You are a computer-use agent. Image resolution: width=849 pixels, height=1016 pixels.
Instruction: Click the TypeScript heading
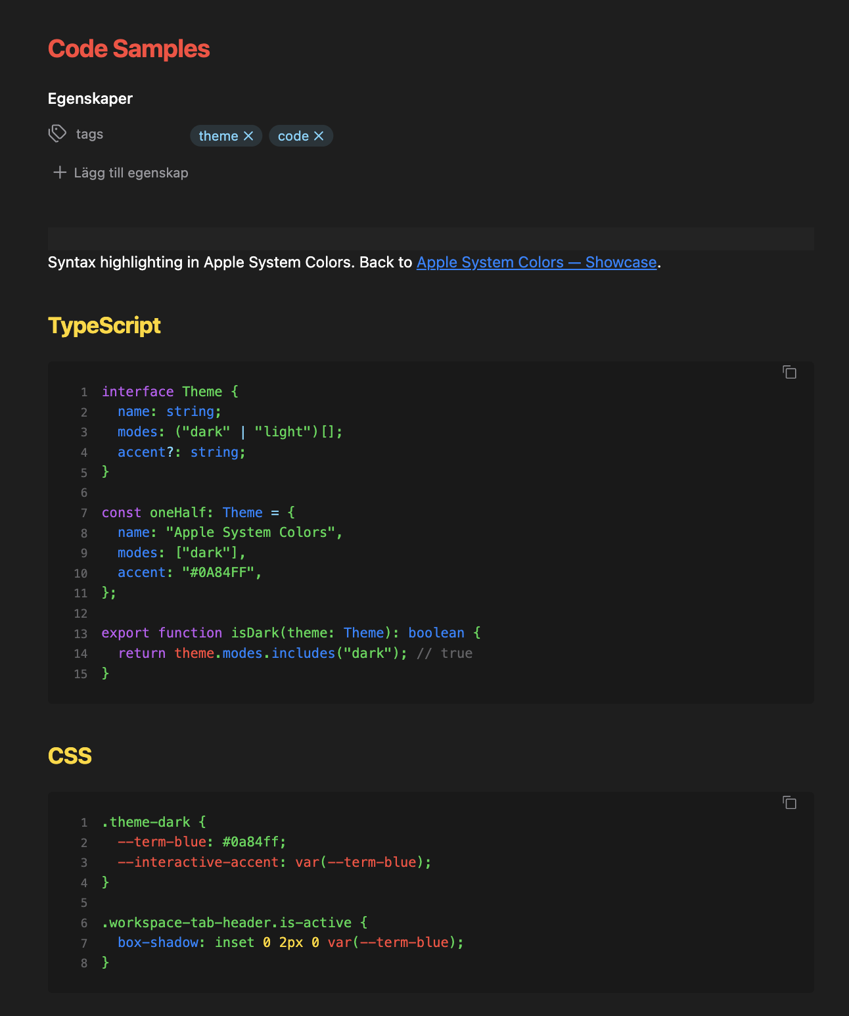pos(104,325)
